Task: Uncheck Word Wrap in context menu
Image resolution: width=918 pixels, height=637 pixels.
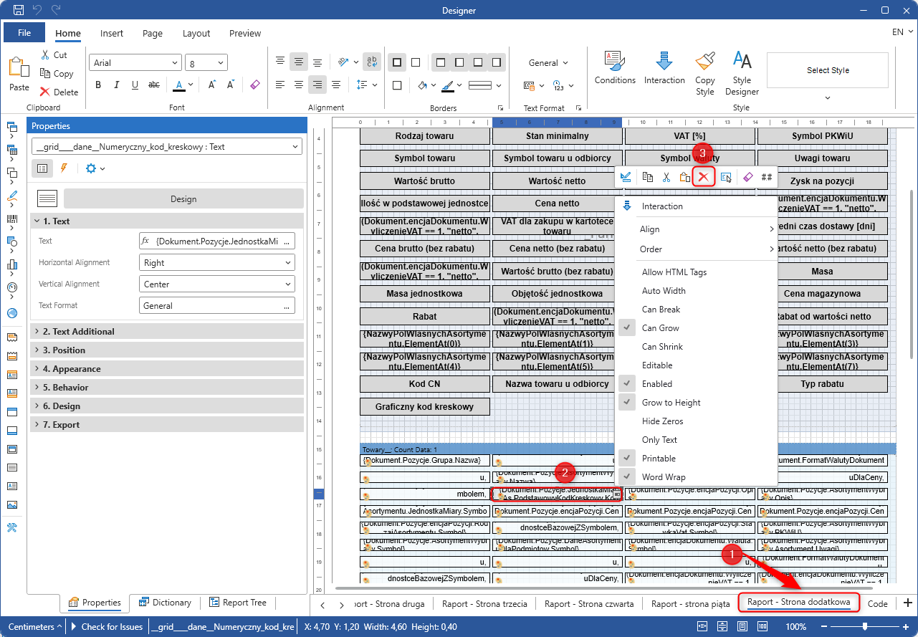Action: click(663, 477)
